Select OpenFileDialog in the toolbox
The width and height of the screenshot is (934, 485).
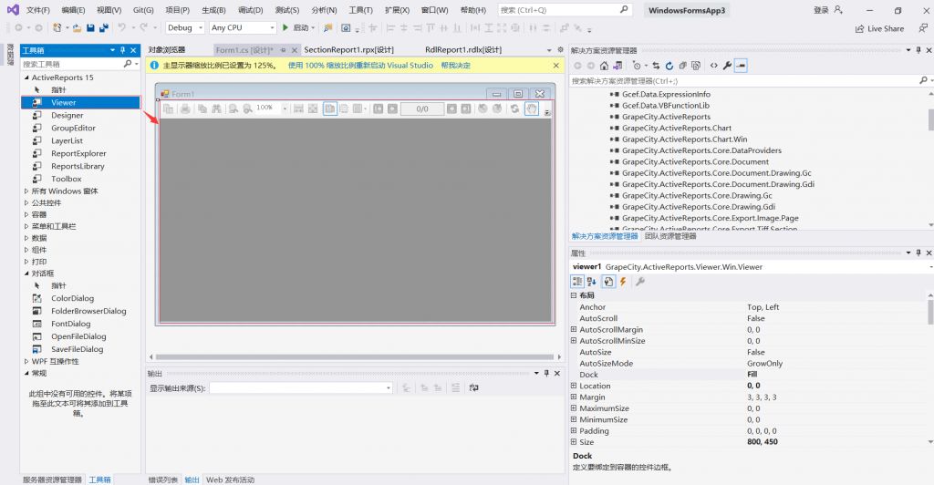pos(78,336)
